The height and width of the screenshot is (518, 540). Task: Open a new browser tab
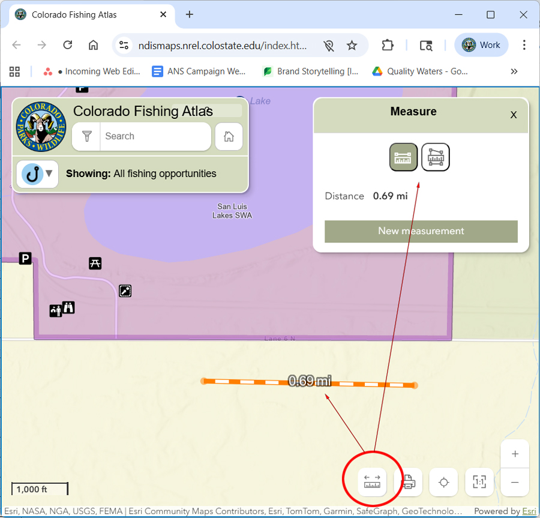pyautogui.click(x=190, y=14)
